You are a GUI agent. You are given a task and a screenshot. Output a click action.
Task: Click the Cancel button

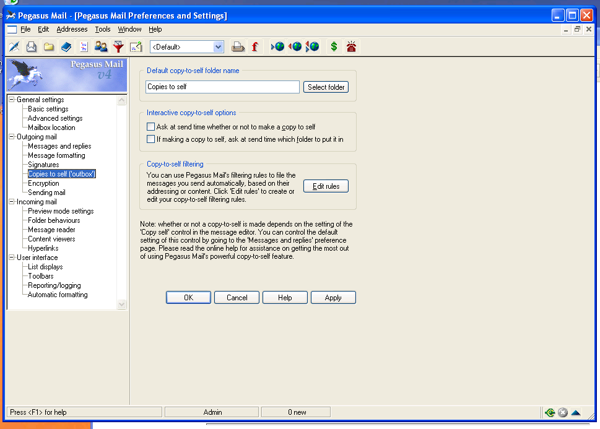[x=237, y=297]
